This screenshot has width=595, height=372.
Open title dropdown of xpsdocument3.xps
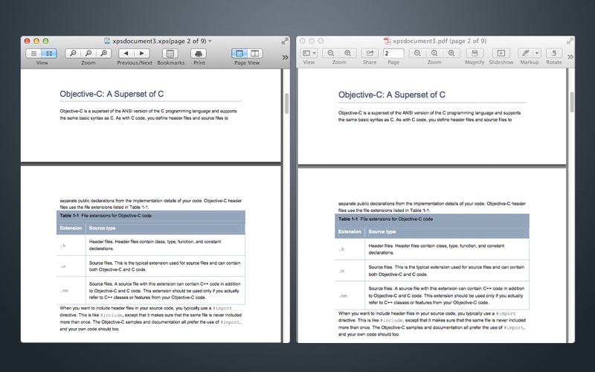coord(210,41)
